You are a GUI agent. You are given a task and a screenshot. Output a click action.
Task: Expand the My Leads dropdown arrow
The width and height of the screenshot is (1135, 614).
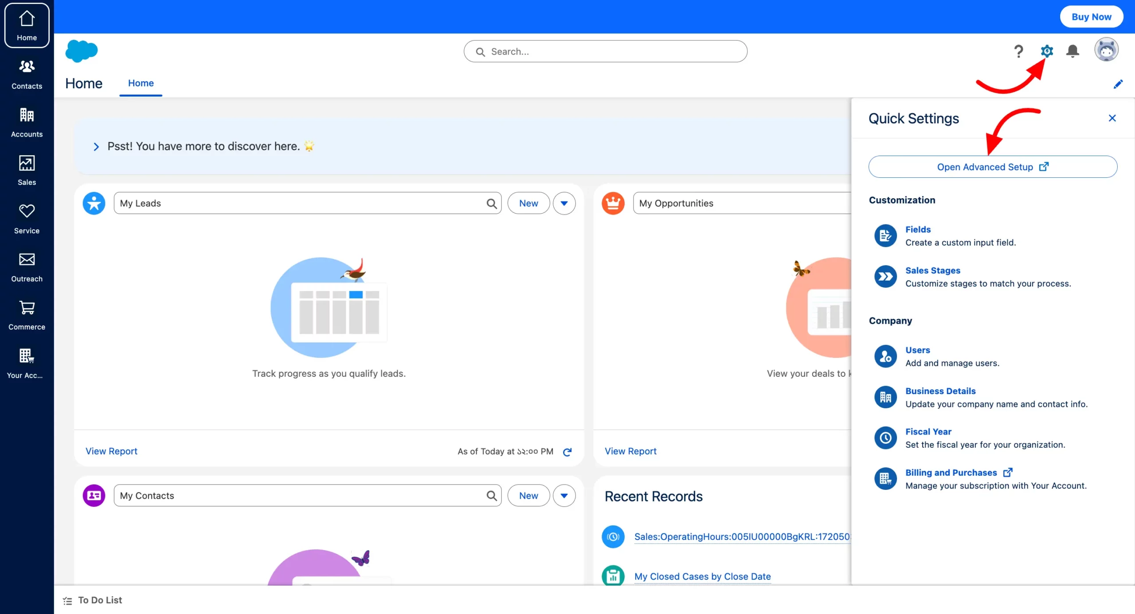(x=564, y=203)
